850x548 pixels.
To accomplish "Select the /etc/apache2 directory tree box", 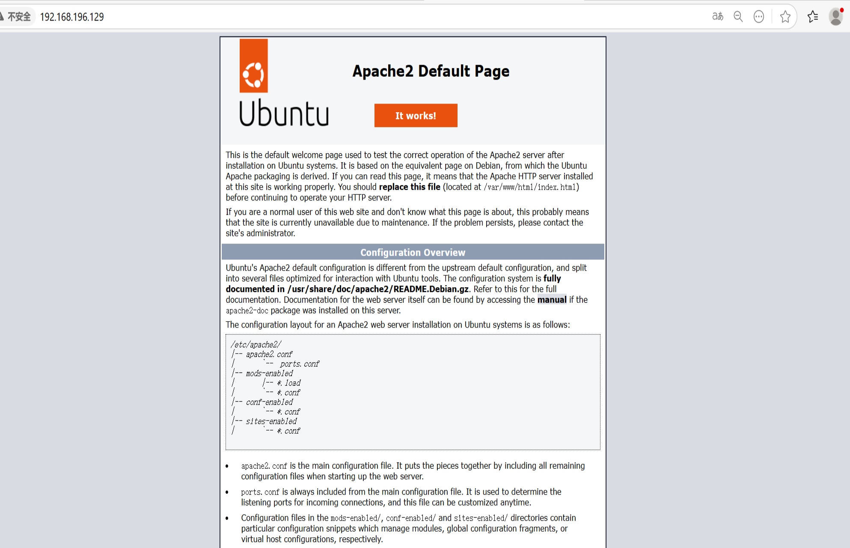I will tap(413, 392).
